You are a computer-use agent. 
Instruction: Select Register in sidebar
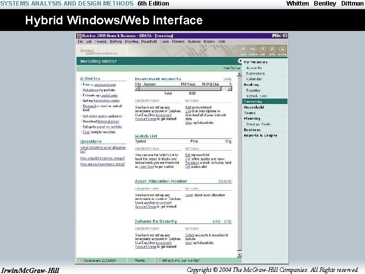[x=253, y=90]
